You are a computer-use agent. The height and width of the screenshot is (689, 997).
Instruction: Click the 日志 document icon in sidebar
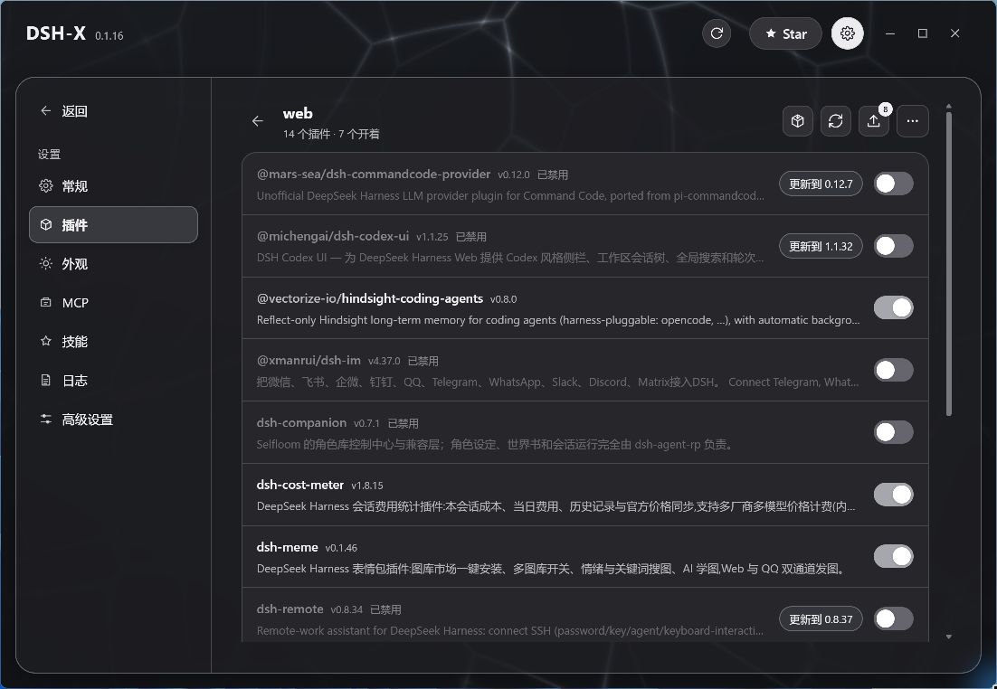pos(46,380)
